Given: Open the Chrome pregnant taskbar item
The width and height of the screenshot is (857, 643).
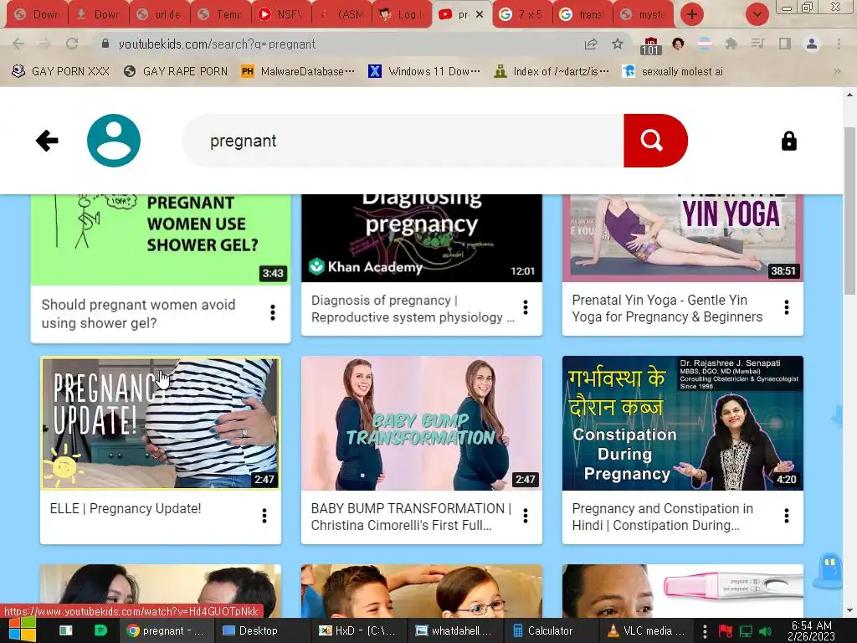Looking at the screenshot, I should pyautogui.click(x=167, y=630).
